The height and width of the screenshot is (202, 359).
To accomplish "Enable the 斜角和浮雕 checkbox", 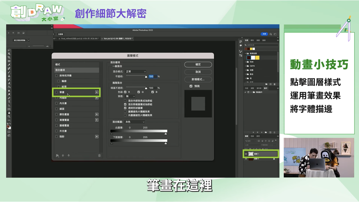I will tap(56, 76).
